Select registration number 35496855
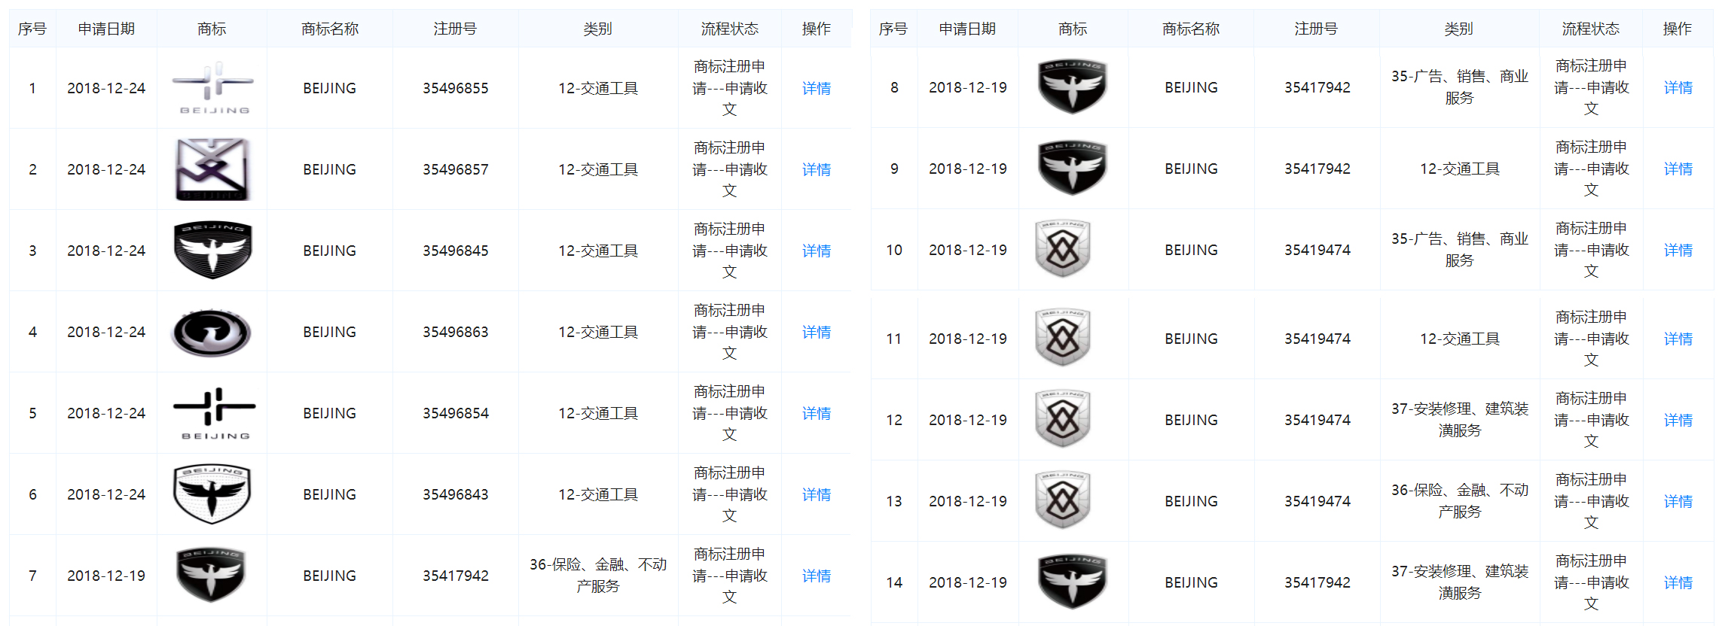Screen dimensions: 1722x626 [x=455, y=88]
